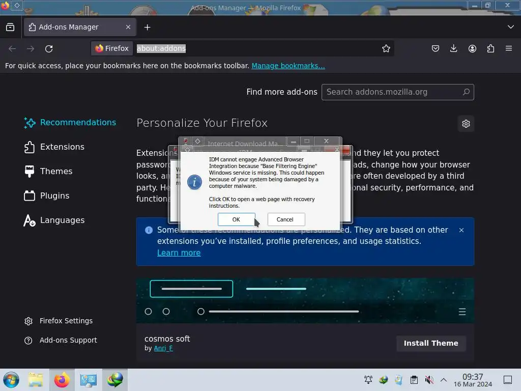
Task: Click the IDM system tray icon
Action: (x=384, y=380)
